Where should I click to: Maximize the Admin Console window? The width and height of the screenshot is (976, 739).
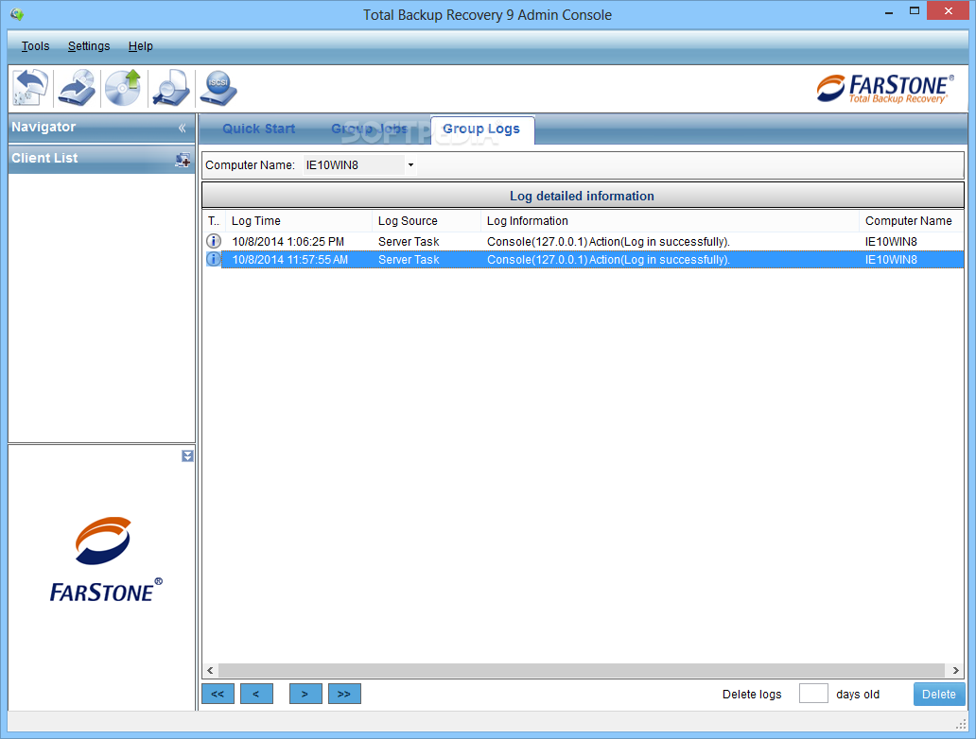click(915, 10)
